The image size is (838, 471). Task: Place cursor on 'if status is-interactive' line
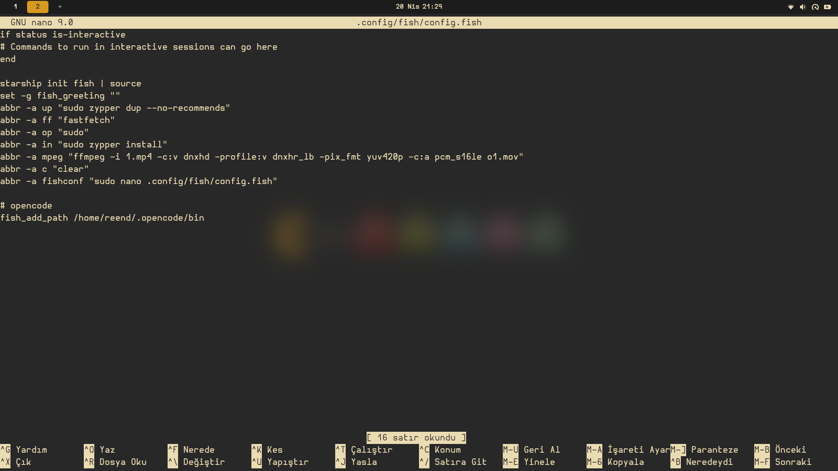[x=63, y=34]
